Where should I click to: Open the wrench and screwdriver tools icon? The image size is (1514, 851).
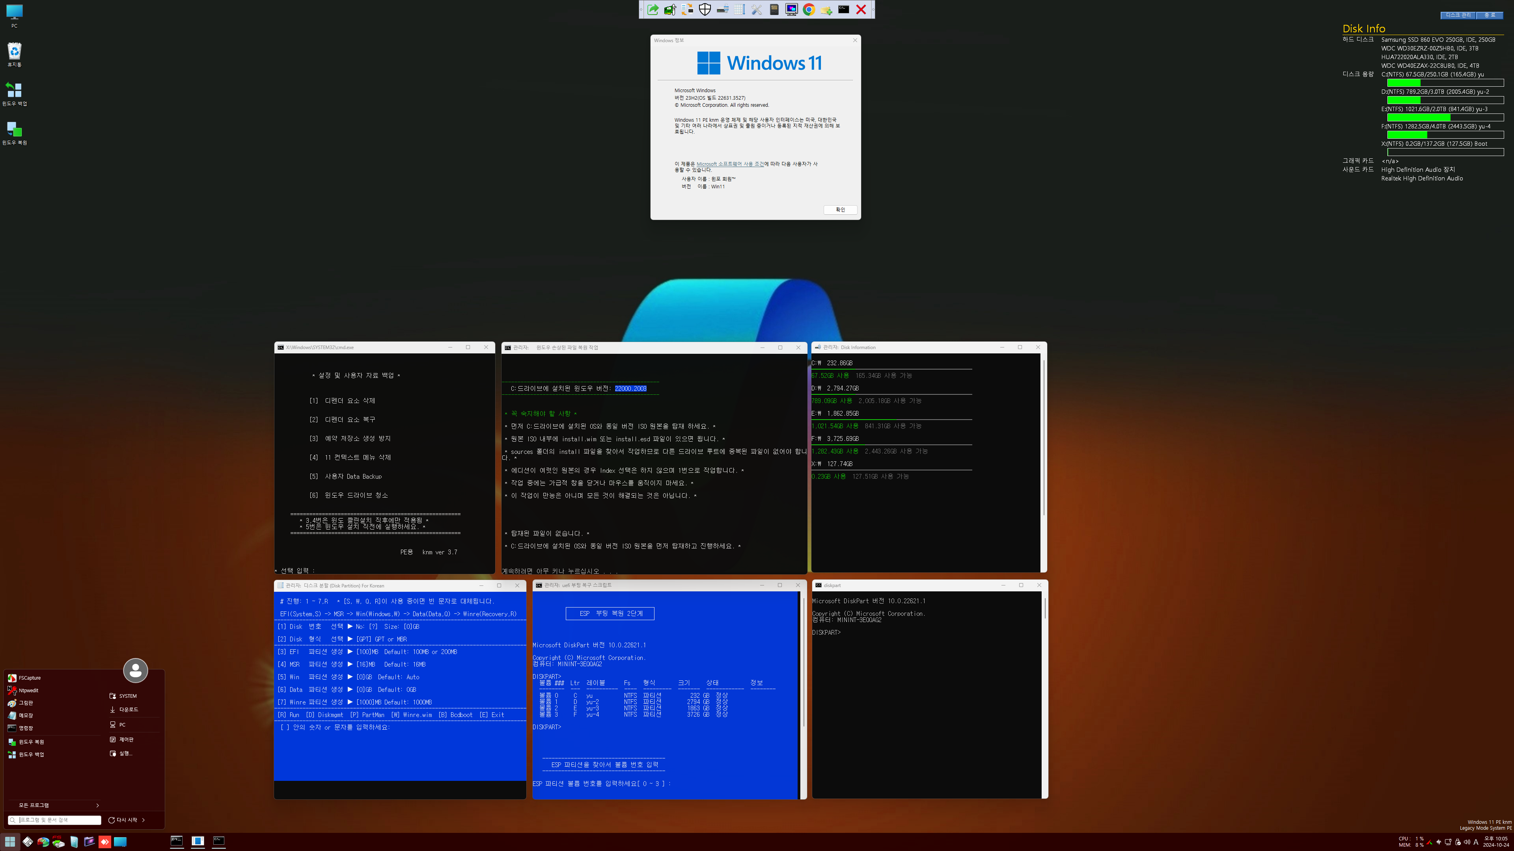pyautogui.click(x=757, y=9)
